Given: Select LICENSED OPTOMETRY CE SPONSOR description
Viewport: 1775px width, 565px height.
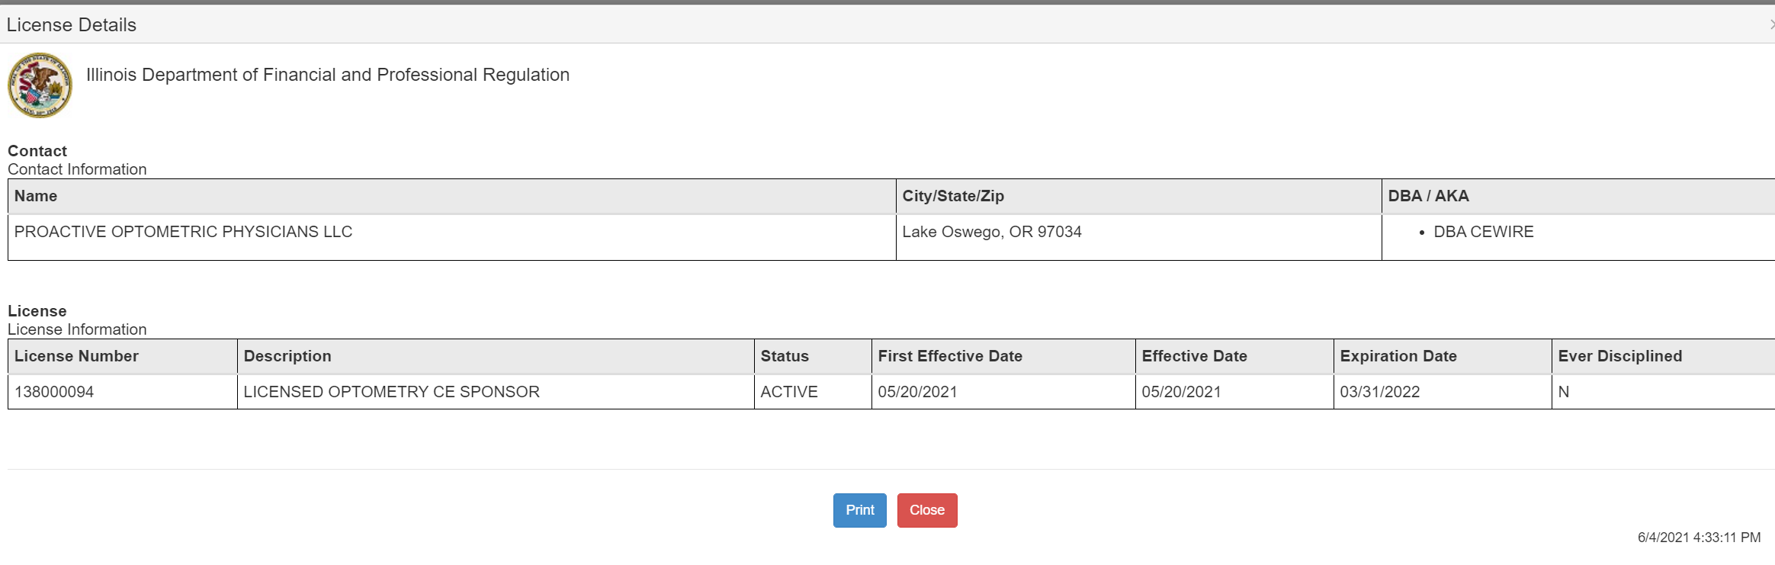Looking at the screenshot, I should [x=391, y=392].
